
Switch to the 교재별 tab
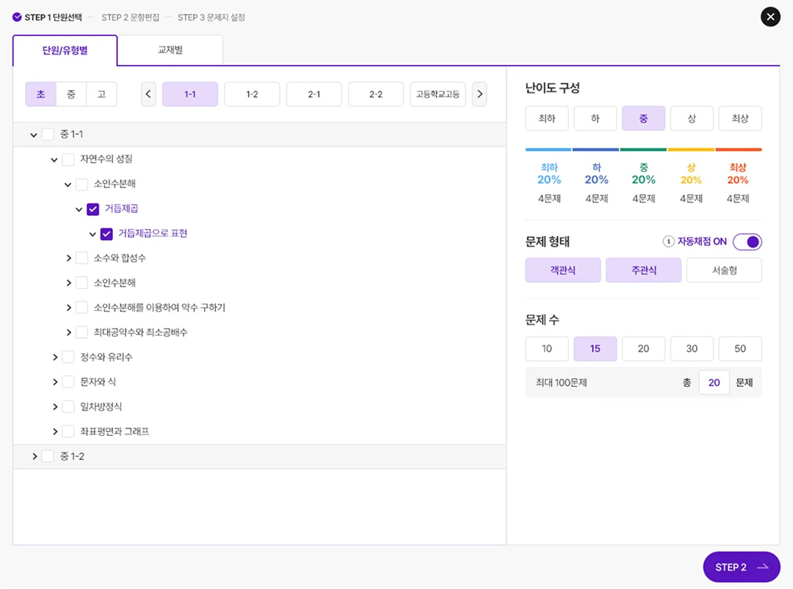click(x=170, y=50)
